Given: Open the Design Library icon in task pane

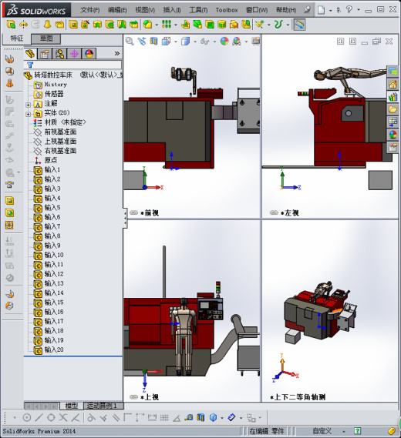Looking at the screenshot, I should pos(393,97).
